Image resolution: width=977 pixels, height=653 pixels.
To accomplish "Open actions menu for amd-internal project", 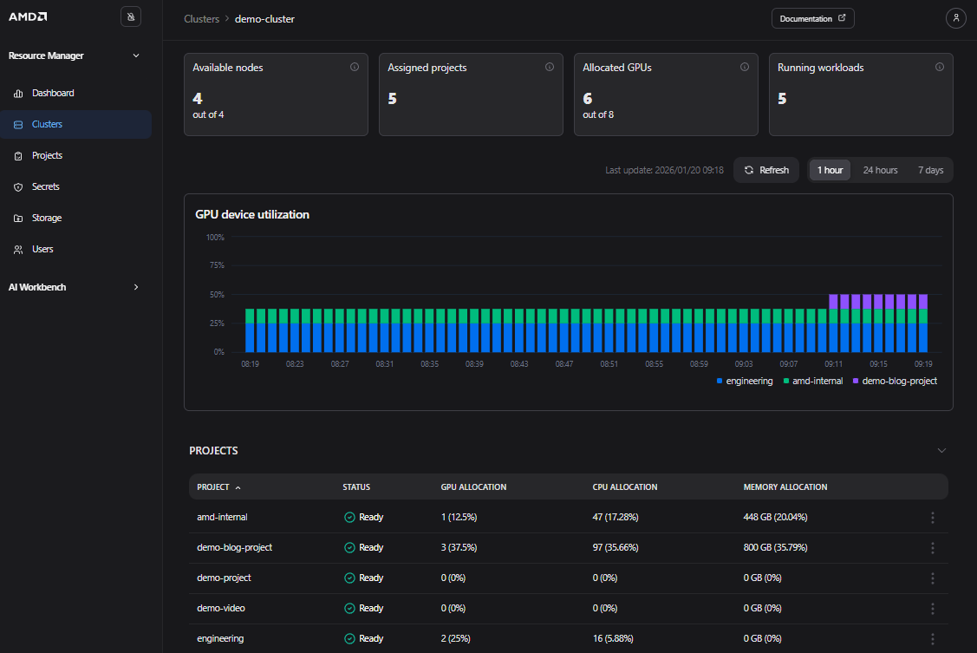I will tap(933, 518).
